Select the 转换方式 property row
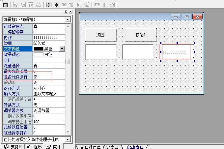This screenshot has height=149, width=224. (34, 105)
